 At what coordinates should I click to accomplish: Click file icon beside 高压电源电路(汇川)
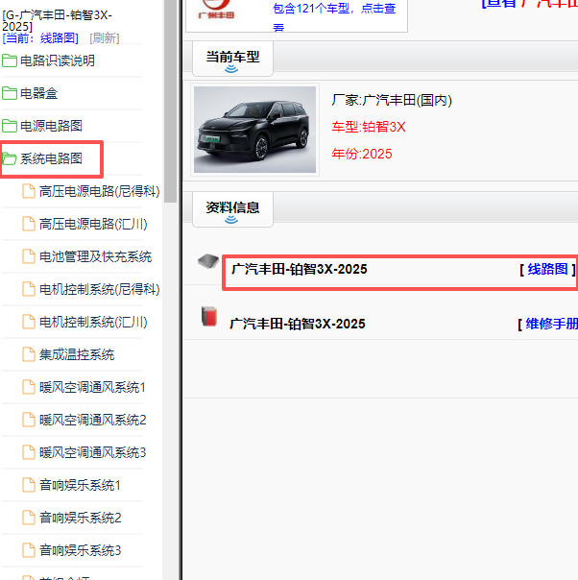coord(29,224)
